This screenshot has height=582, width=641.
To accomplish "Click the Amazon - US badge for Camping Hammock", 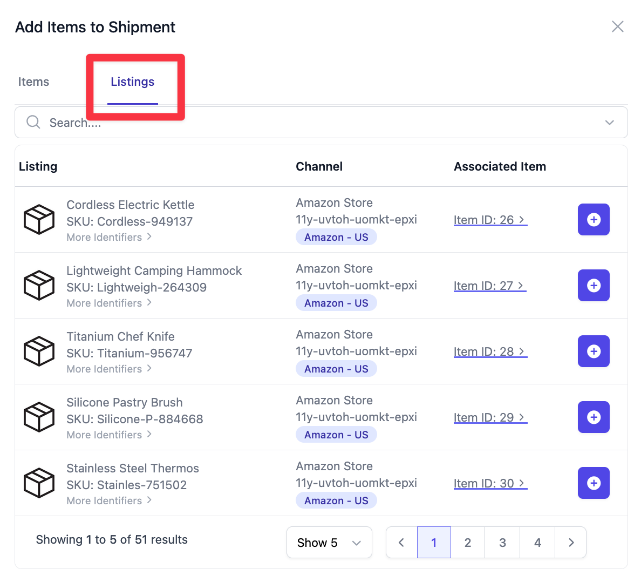I will click(336, 303).
